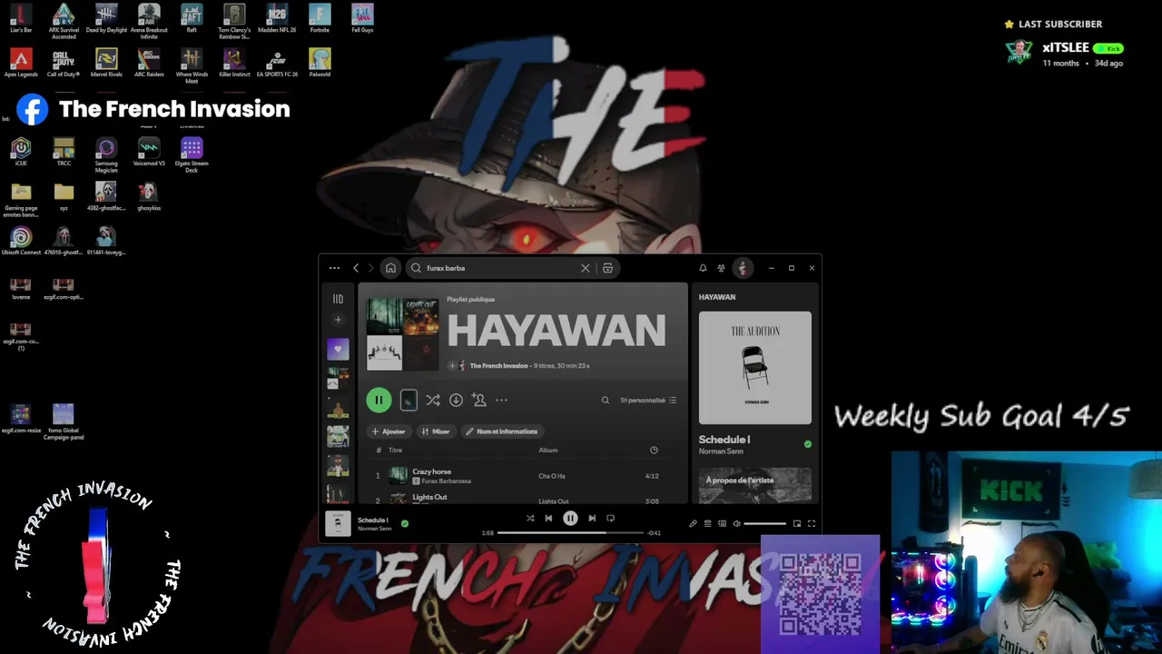This screenshot has height=654, width=1162.
Task: Open the Apex Legends desktop shortcut
Action: [21, 63]
